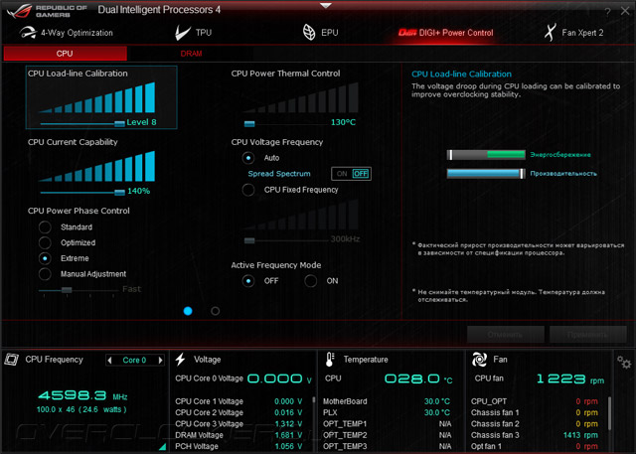Click the TPU wing icon

tap(182, 33)
